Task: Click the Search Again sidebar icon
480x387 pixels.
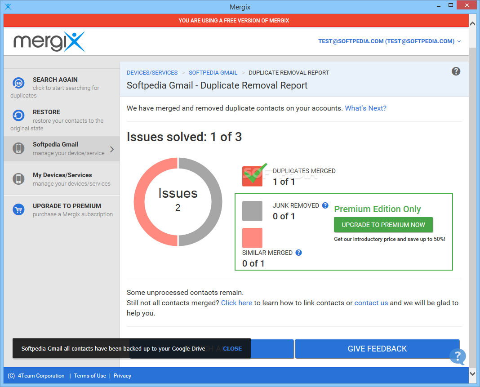Action: (18, 83)
